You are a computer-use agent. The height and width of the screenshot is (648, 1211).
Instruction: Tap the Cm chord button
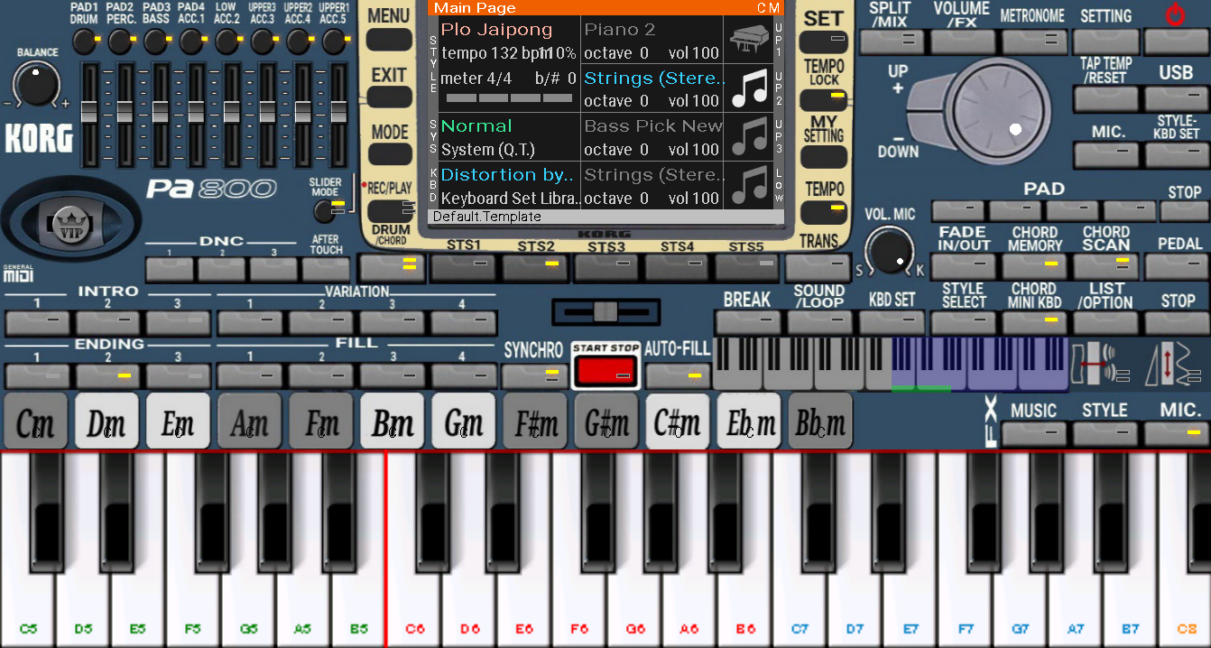click(35, 421)
